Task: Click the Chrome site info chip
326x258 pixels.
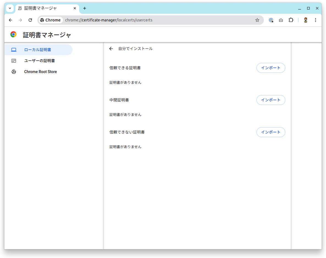Action: [x=51, y=20]
